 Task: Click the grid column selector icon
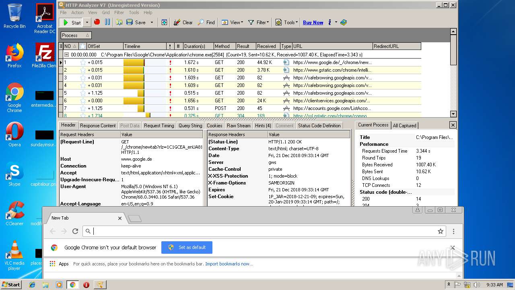61,46
